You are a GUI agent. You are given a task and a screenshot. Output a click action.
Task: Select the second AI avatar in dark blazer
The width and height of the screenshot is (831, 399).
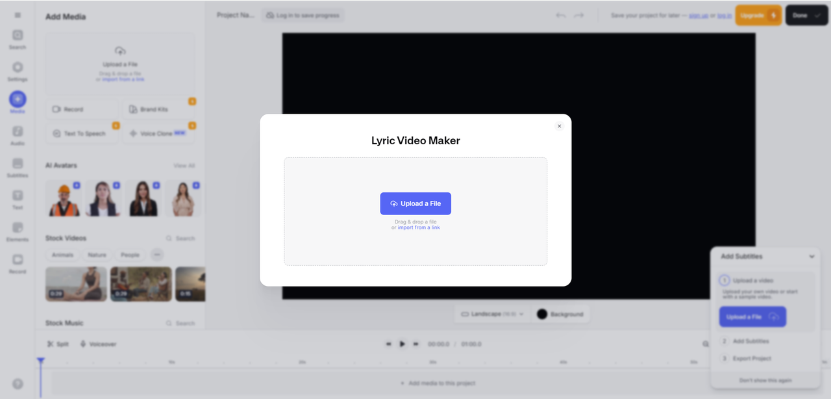tap(103, 198)
